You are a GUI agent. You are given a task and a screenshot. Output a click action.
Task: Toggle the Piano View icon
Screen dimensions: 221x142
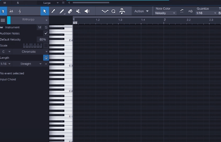(3, 11)
